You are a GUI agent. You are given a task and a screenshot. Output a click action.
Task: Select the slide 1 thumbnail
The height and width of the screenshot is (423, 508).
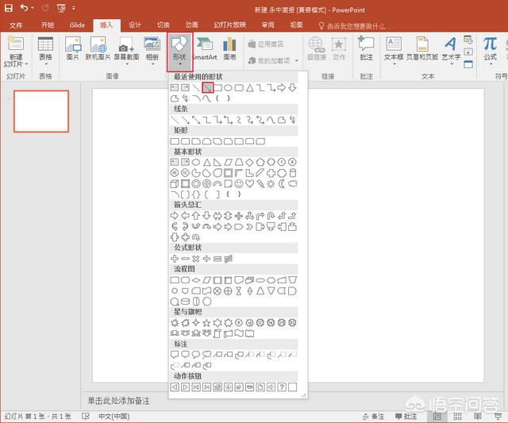tap(41, 110)
